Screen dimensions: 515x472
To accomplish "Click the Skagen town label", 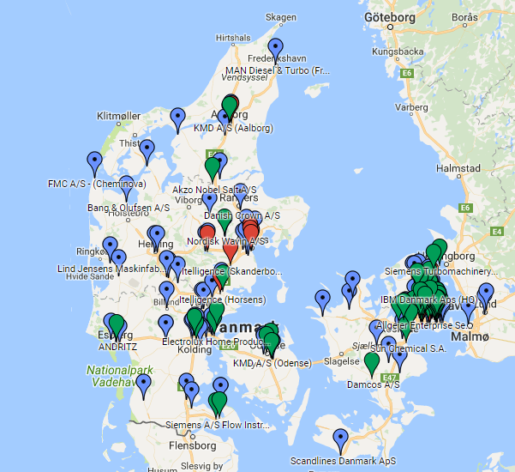I will tap(281, 17).
